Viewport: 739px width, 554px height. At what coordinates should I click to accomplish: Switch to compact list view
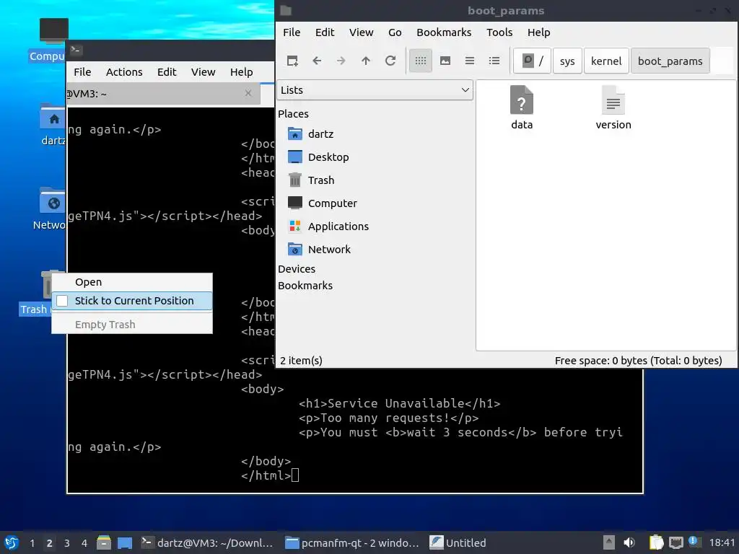[469, 61]
